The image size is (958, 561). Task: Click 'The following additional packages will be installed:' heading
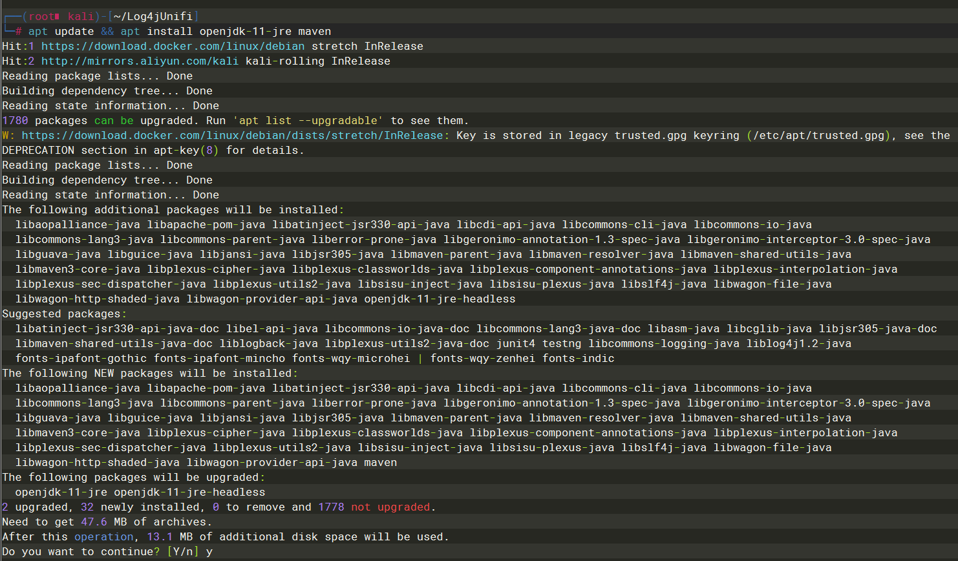tap(173, 209)
